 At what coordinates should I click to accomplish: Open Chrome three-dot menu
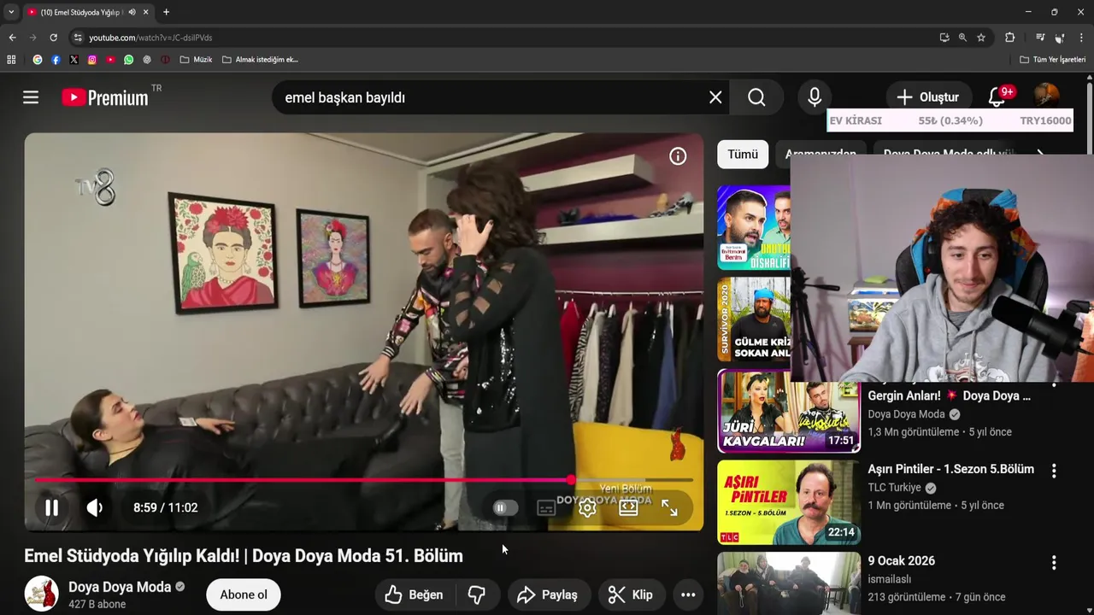(x=1081, y=38)
